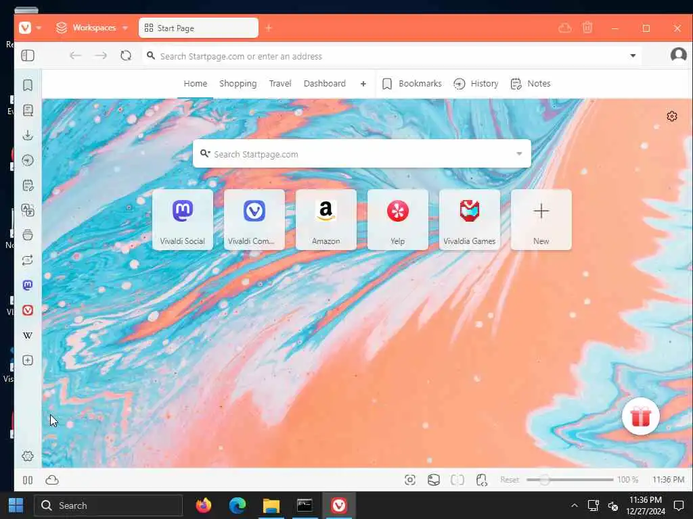
Task: Open the Vivaldia Games speed dial
Action: click(470, 220)
